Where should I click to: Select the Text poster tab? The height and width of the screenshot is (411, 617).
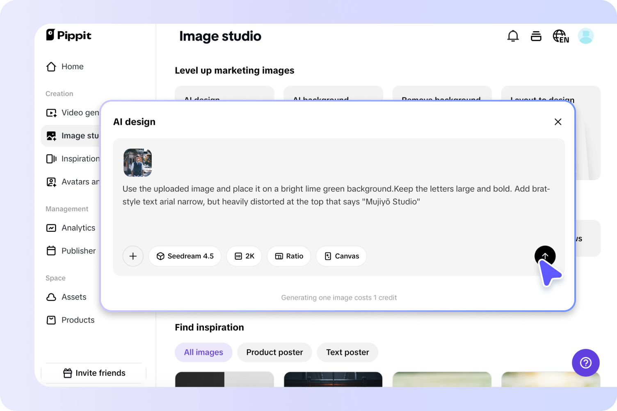[347, 352]
